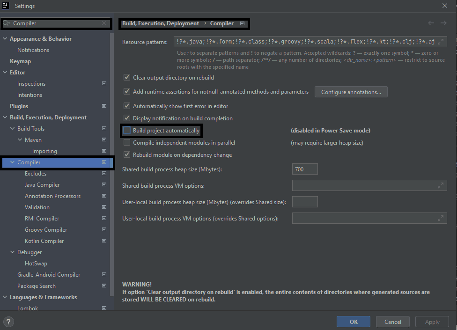Viewport: 457px width, 330px height.
Task: Open search history dropdown arrow
Action: tap(9, 23)
